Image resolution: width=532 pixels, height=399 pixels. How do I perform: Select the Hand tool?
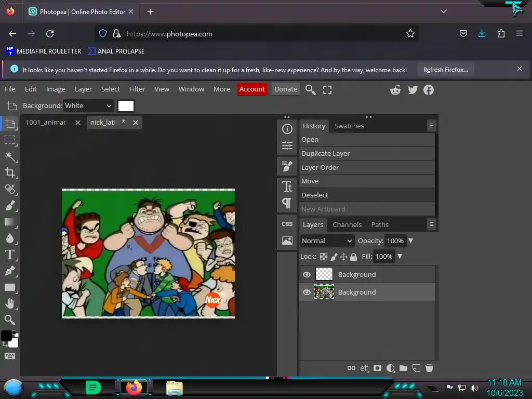pos(10,303)
